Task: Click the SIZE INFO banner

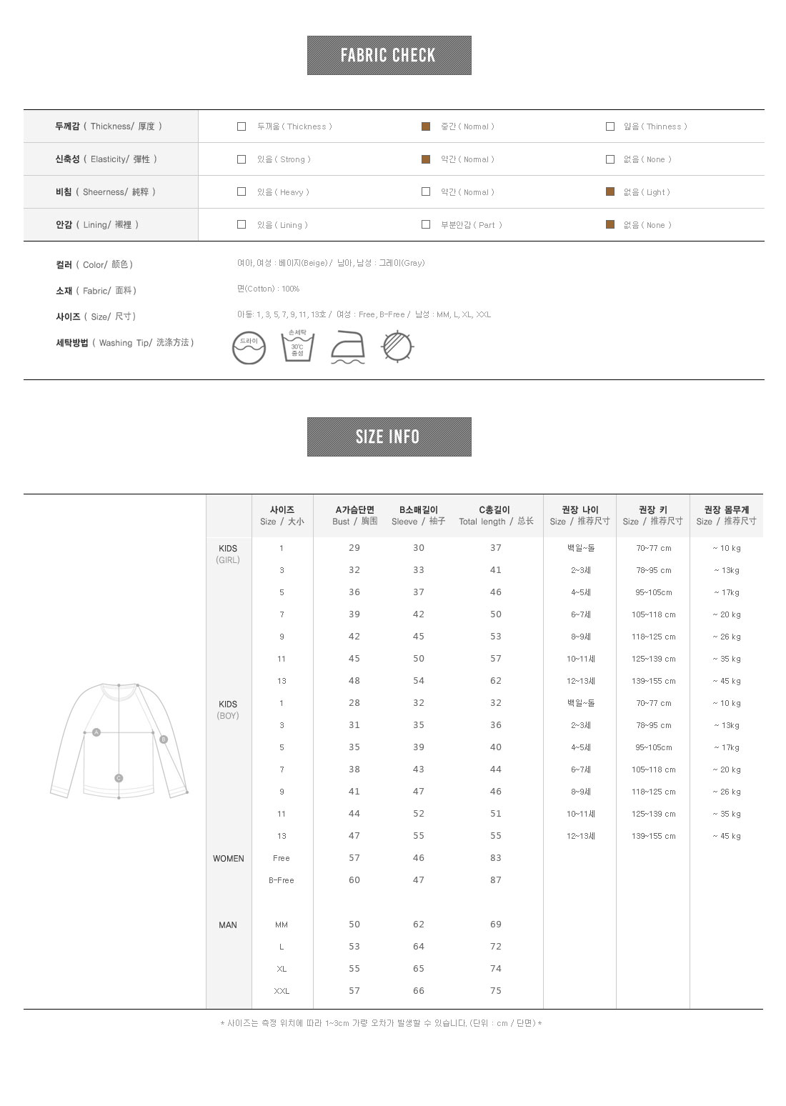Action: pyautogui.click(x=389, y=437)
